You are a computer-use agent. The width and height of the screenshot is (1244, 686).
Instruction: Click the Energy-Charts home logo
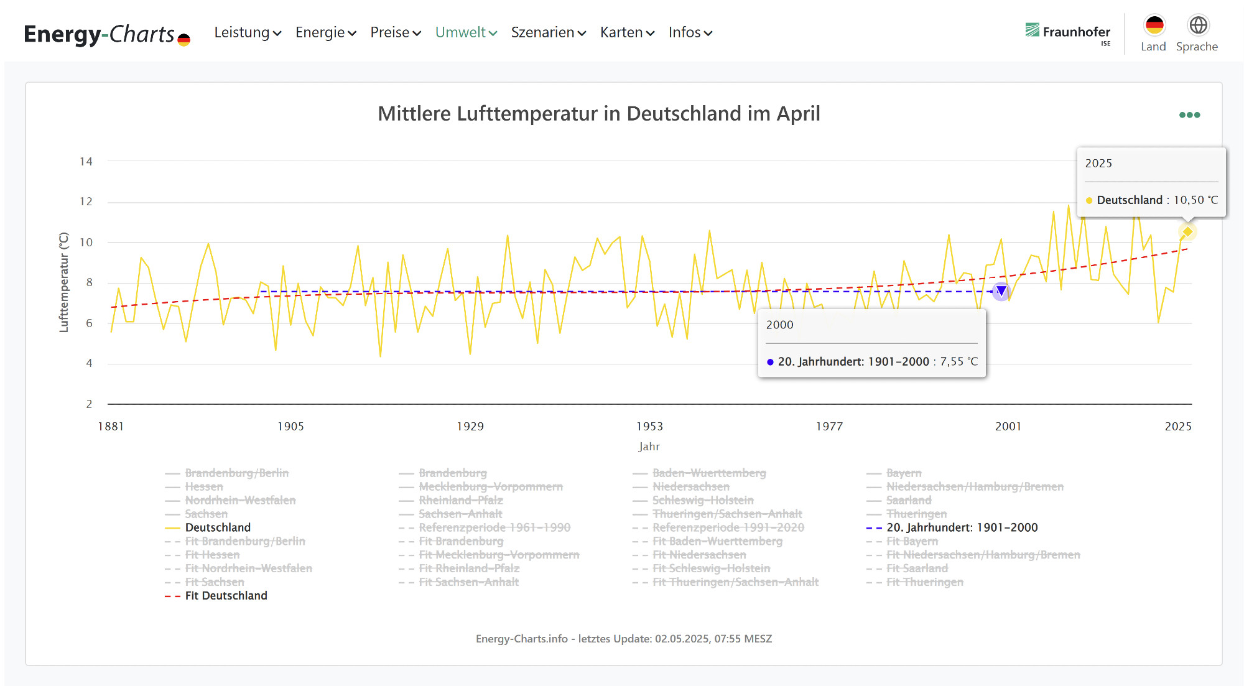pos(107,34)
